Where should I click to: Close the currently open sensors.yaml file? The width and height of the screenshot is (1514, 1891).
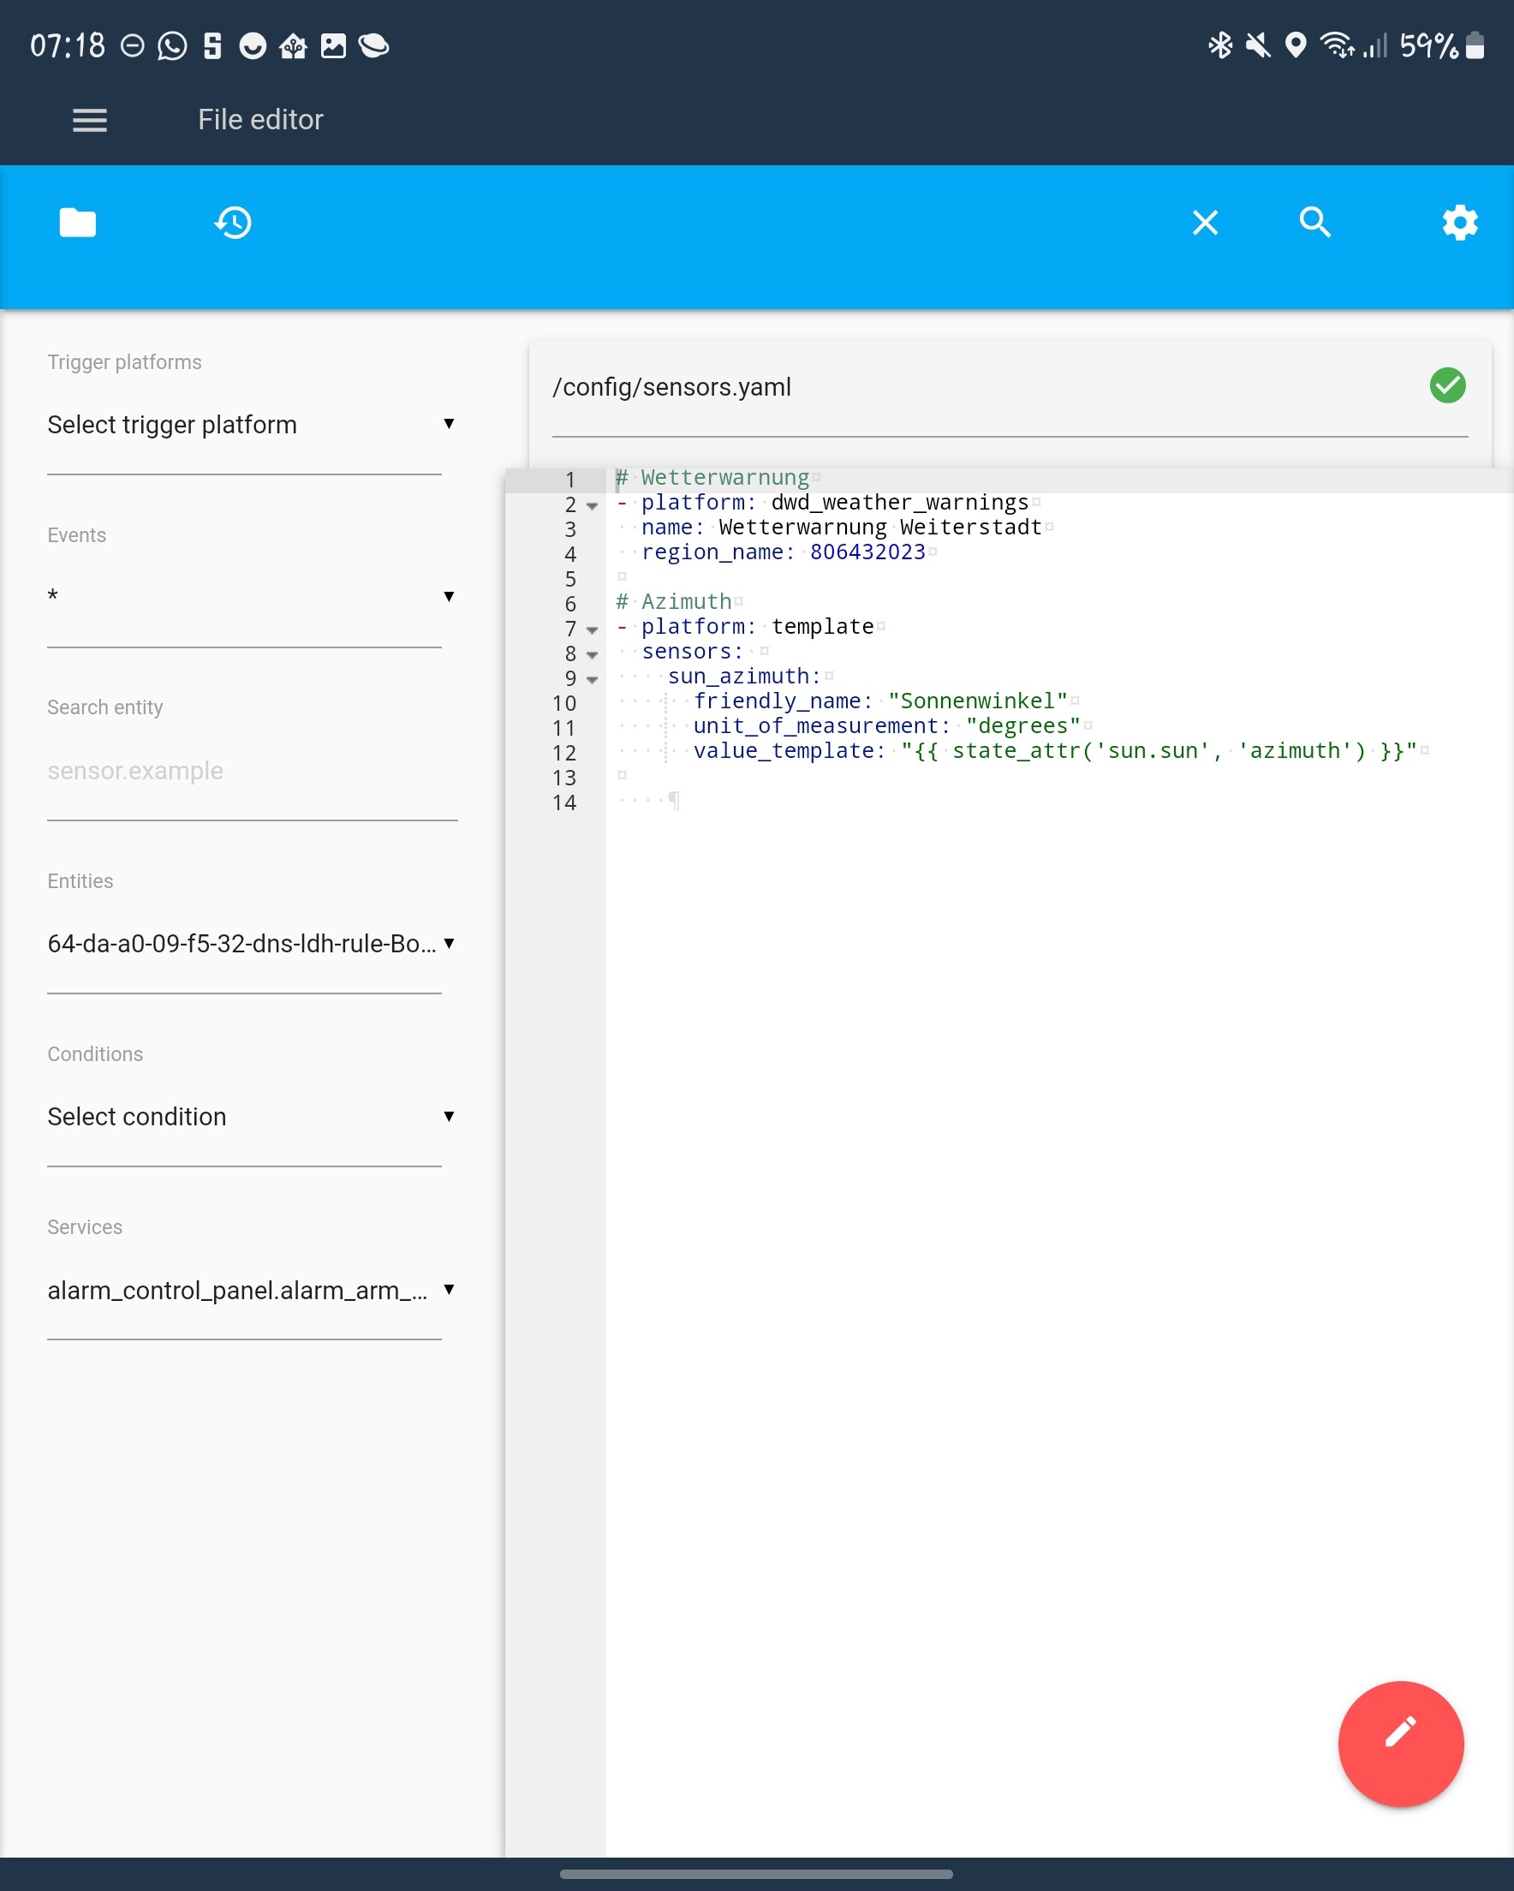1205,222
